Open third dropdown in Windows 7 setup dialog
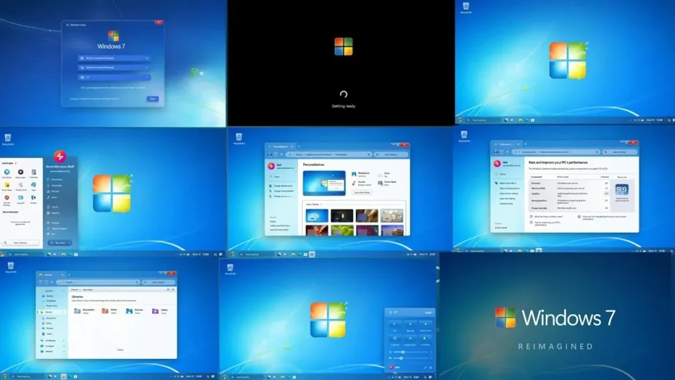Viewport: 675px width, 380px height. pyautogui.click(x=113, y=77)
